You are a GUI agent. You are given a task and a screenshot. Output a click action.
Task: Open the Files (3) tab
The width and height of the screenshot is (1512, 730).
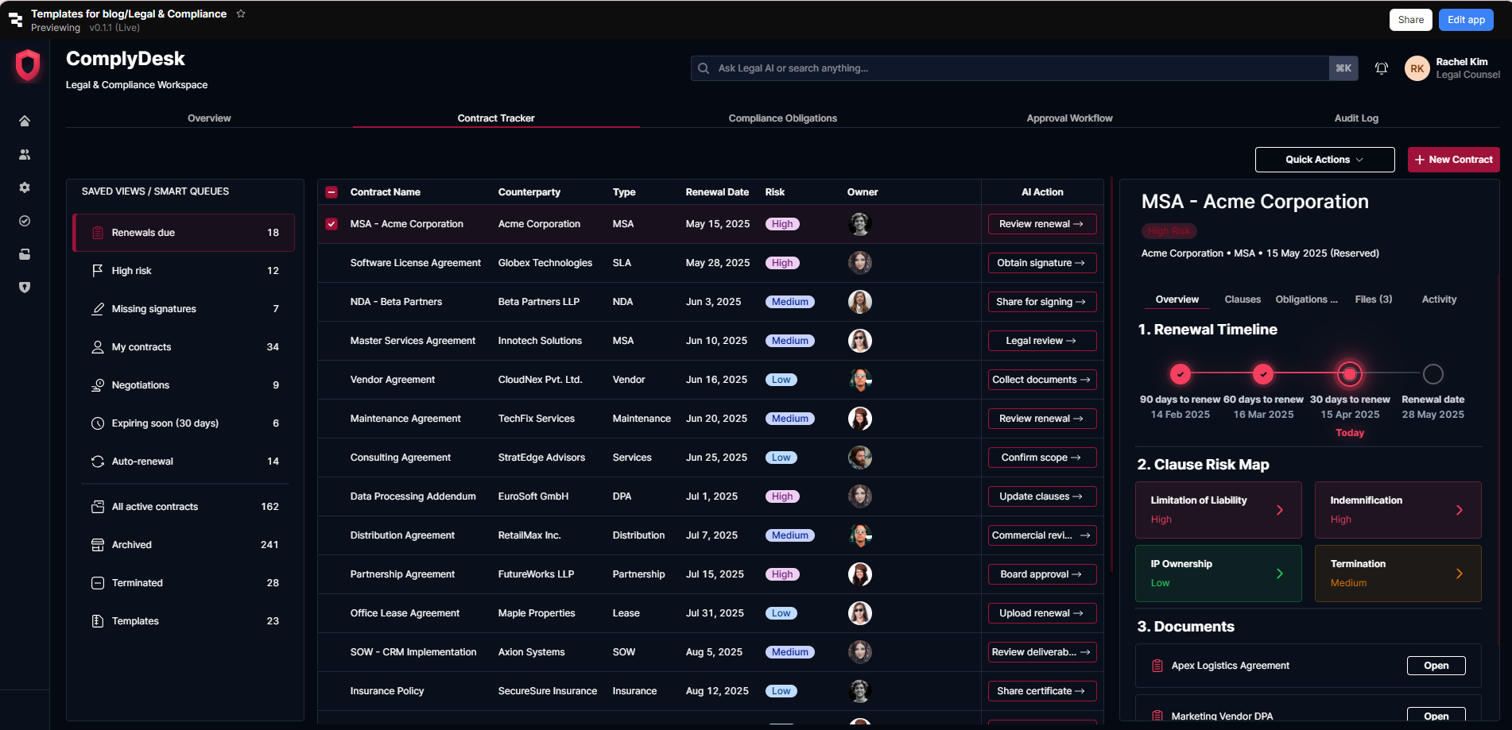coord(1374,299)
